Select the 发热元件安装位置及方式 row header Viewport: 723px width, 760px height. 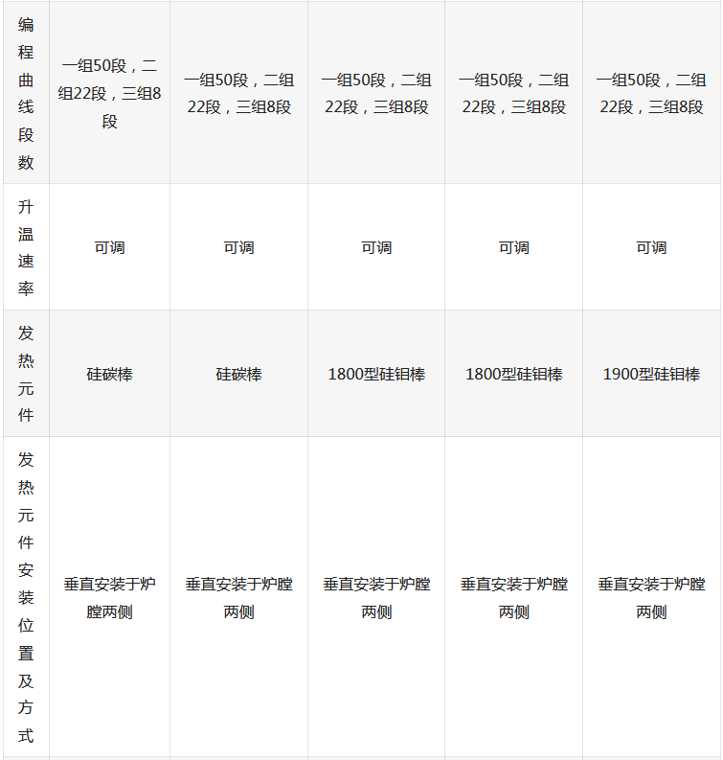point(26,597)
